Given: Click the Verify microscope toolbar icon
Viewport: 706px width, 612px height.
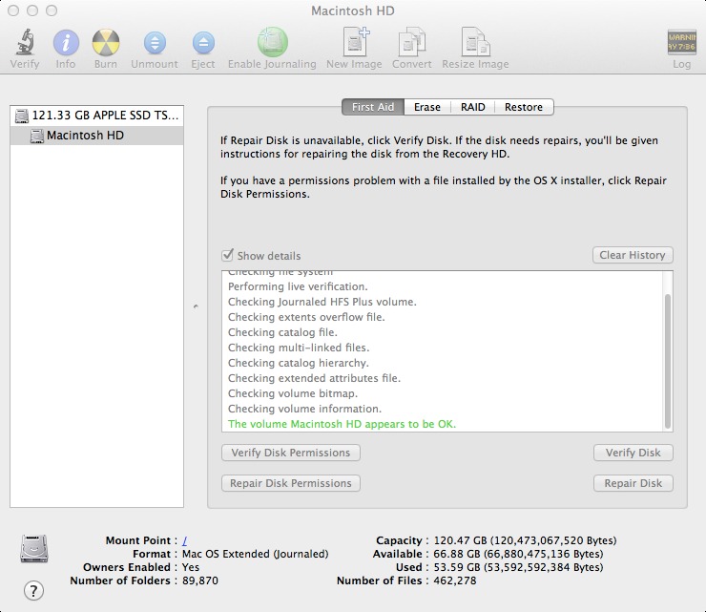Looking at the screenshot, I should (x=25, y=43).
